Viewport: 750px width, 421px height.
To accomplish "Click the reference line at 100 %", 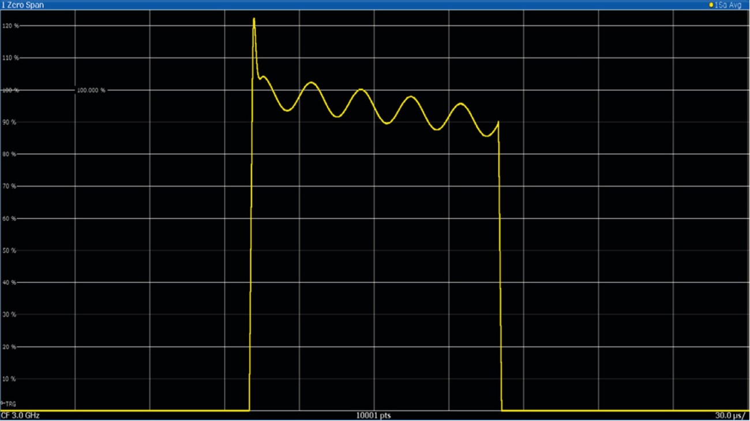I will coord(173,90).
